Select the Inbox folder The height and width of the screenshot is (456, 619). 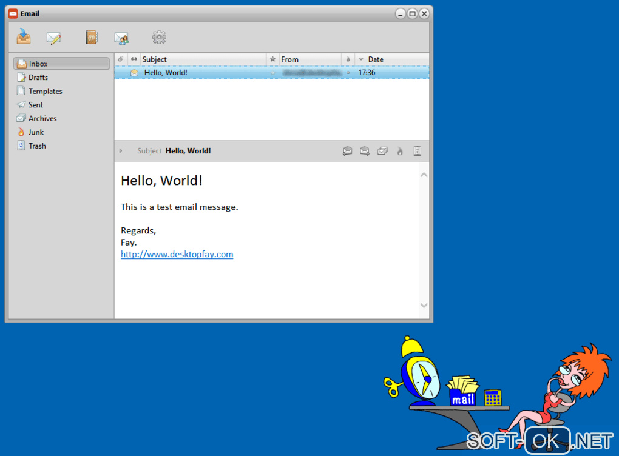click(61, 64)
